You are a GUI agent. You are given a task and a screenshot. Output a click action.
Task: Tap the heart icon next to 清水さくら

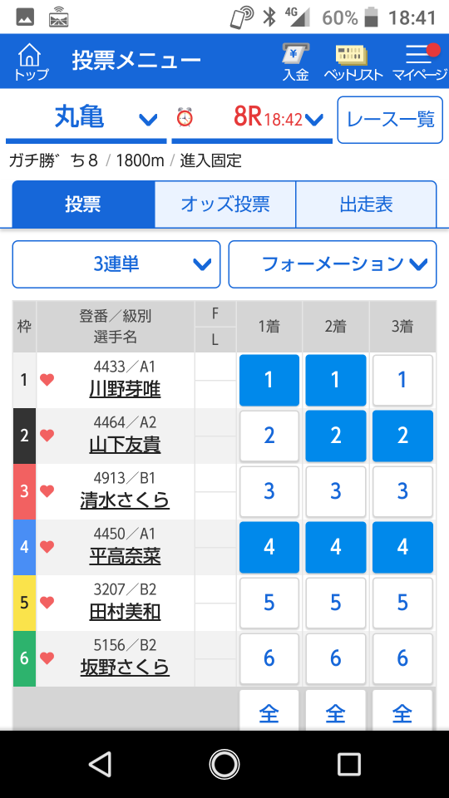(x=47, y=491)
